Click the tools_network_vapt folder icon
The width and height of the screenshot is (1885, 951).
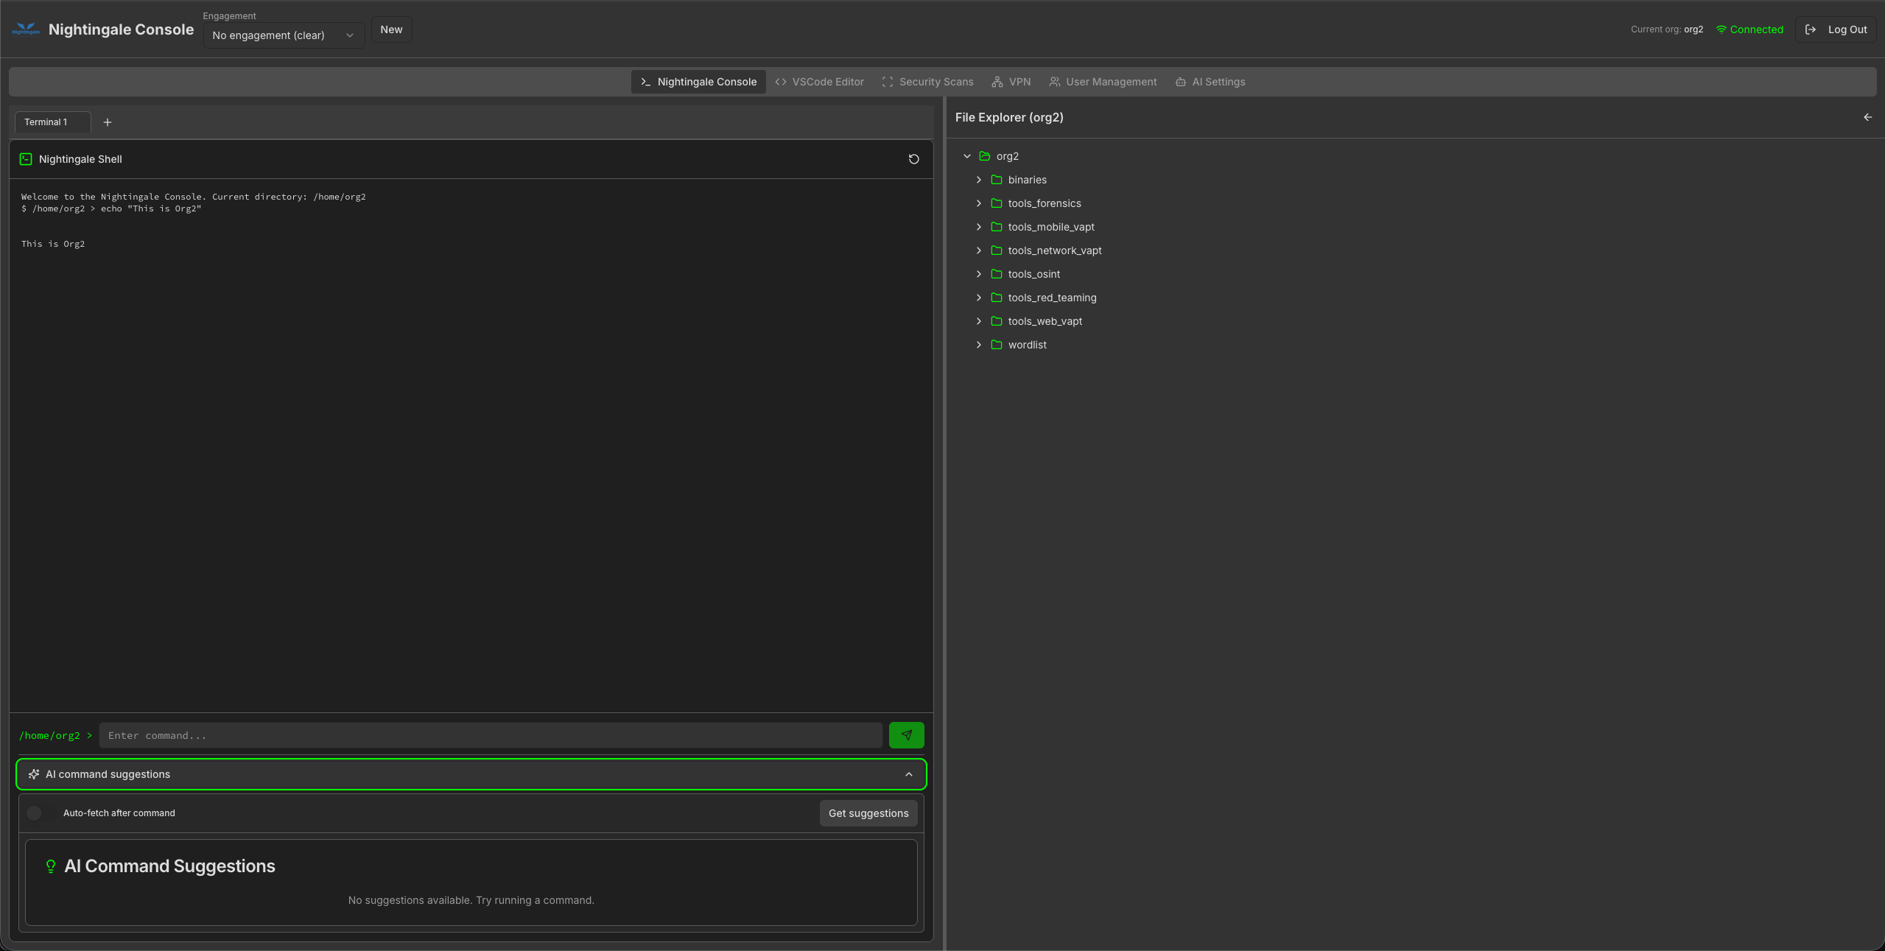point(997,250)
